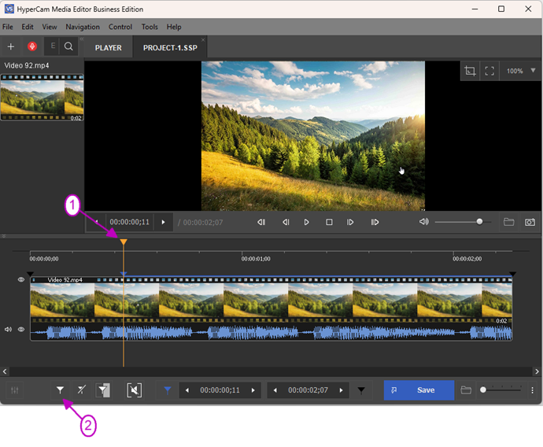
Task: Click the plus add media button
Action: pos(10,47)
